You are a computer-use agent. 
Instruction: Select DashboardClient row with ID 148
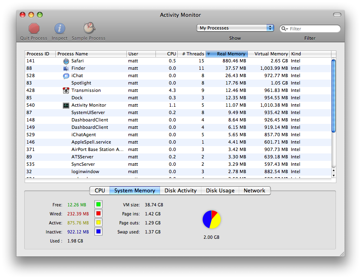point(178,120)
